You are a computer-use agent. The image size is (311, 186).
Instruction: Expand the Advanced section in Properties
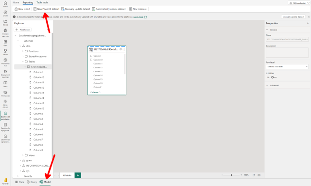tap(267, 85)
